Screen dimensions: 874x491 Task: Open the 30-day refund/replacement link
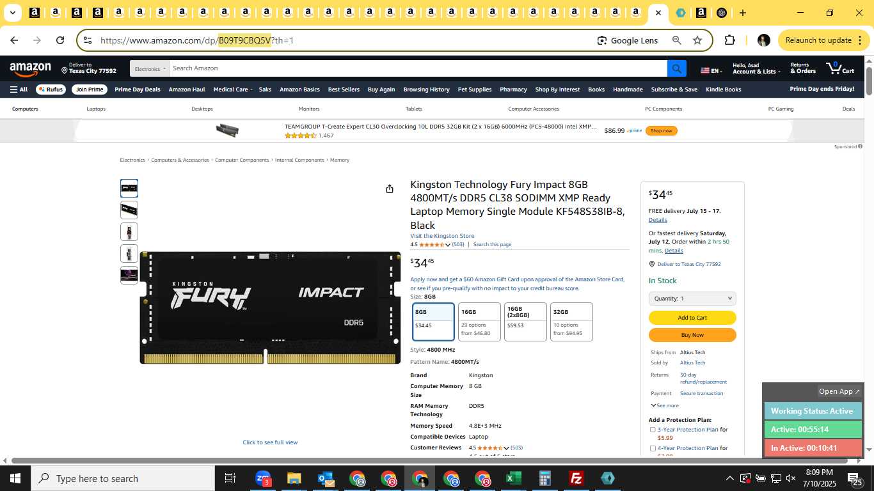703,378
